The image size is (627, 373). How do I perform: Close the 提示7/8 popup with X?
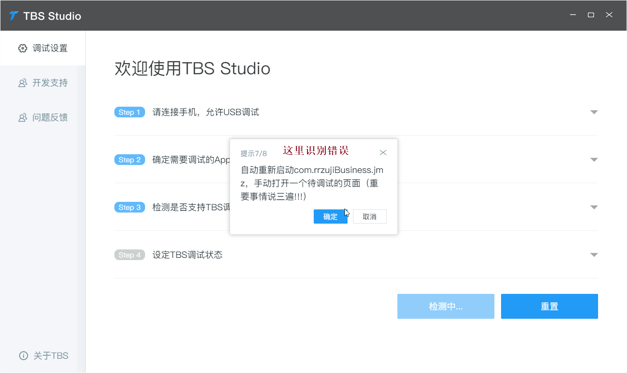tap(383, 152)
